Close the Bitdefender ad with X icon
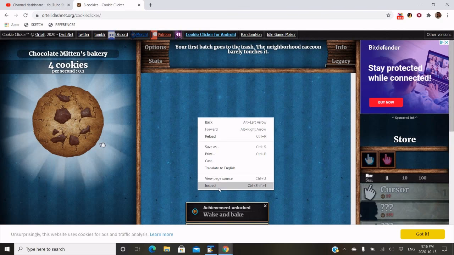The image size is (454, 255). pyautogui.click(x=447, y=42)
